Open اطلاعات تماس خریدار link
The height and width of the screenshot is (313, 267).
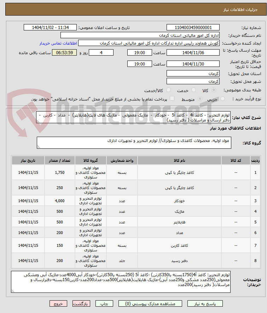tap(58, 43)
